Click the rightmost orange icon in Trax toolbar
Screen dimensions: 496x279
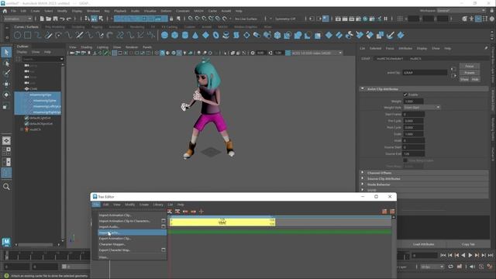pyautogui.click(x=392, y=212)
